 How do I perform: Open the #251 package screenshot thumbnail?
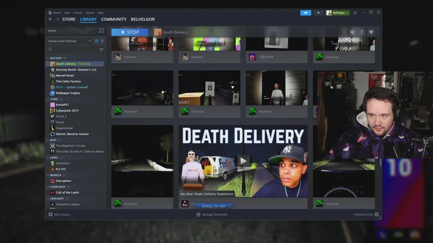(209, 88)
